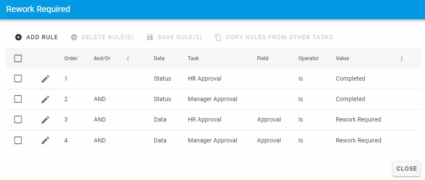
Task: Click Rework Required value in rule 3
Action: 358,119
